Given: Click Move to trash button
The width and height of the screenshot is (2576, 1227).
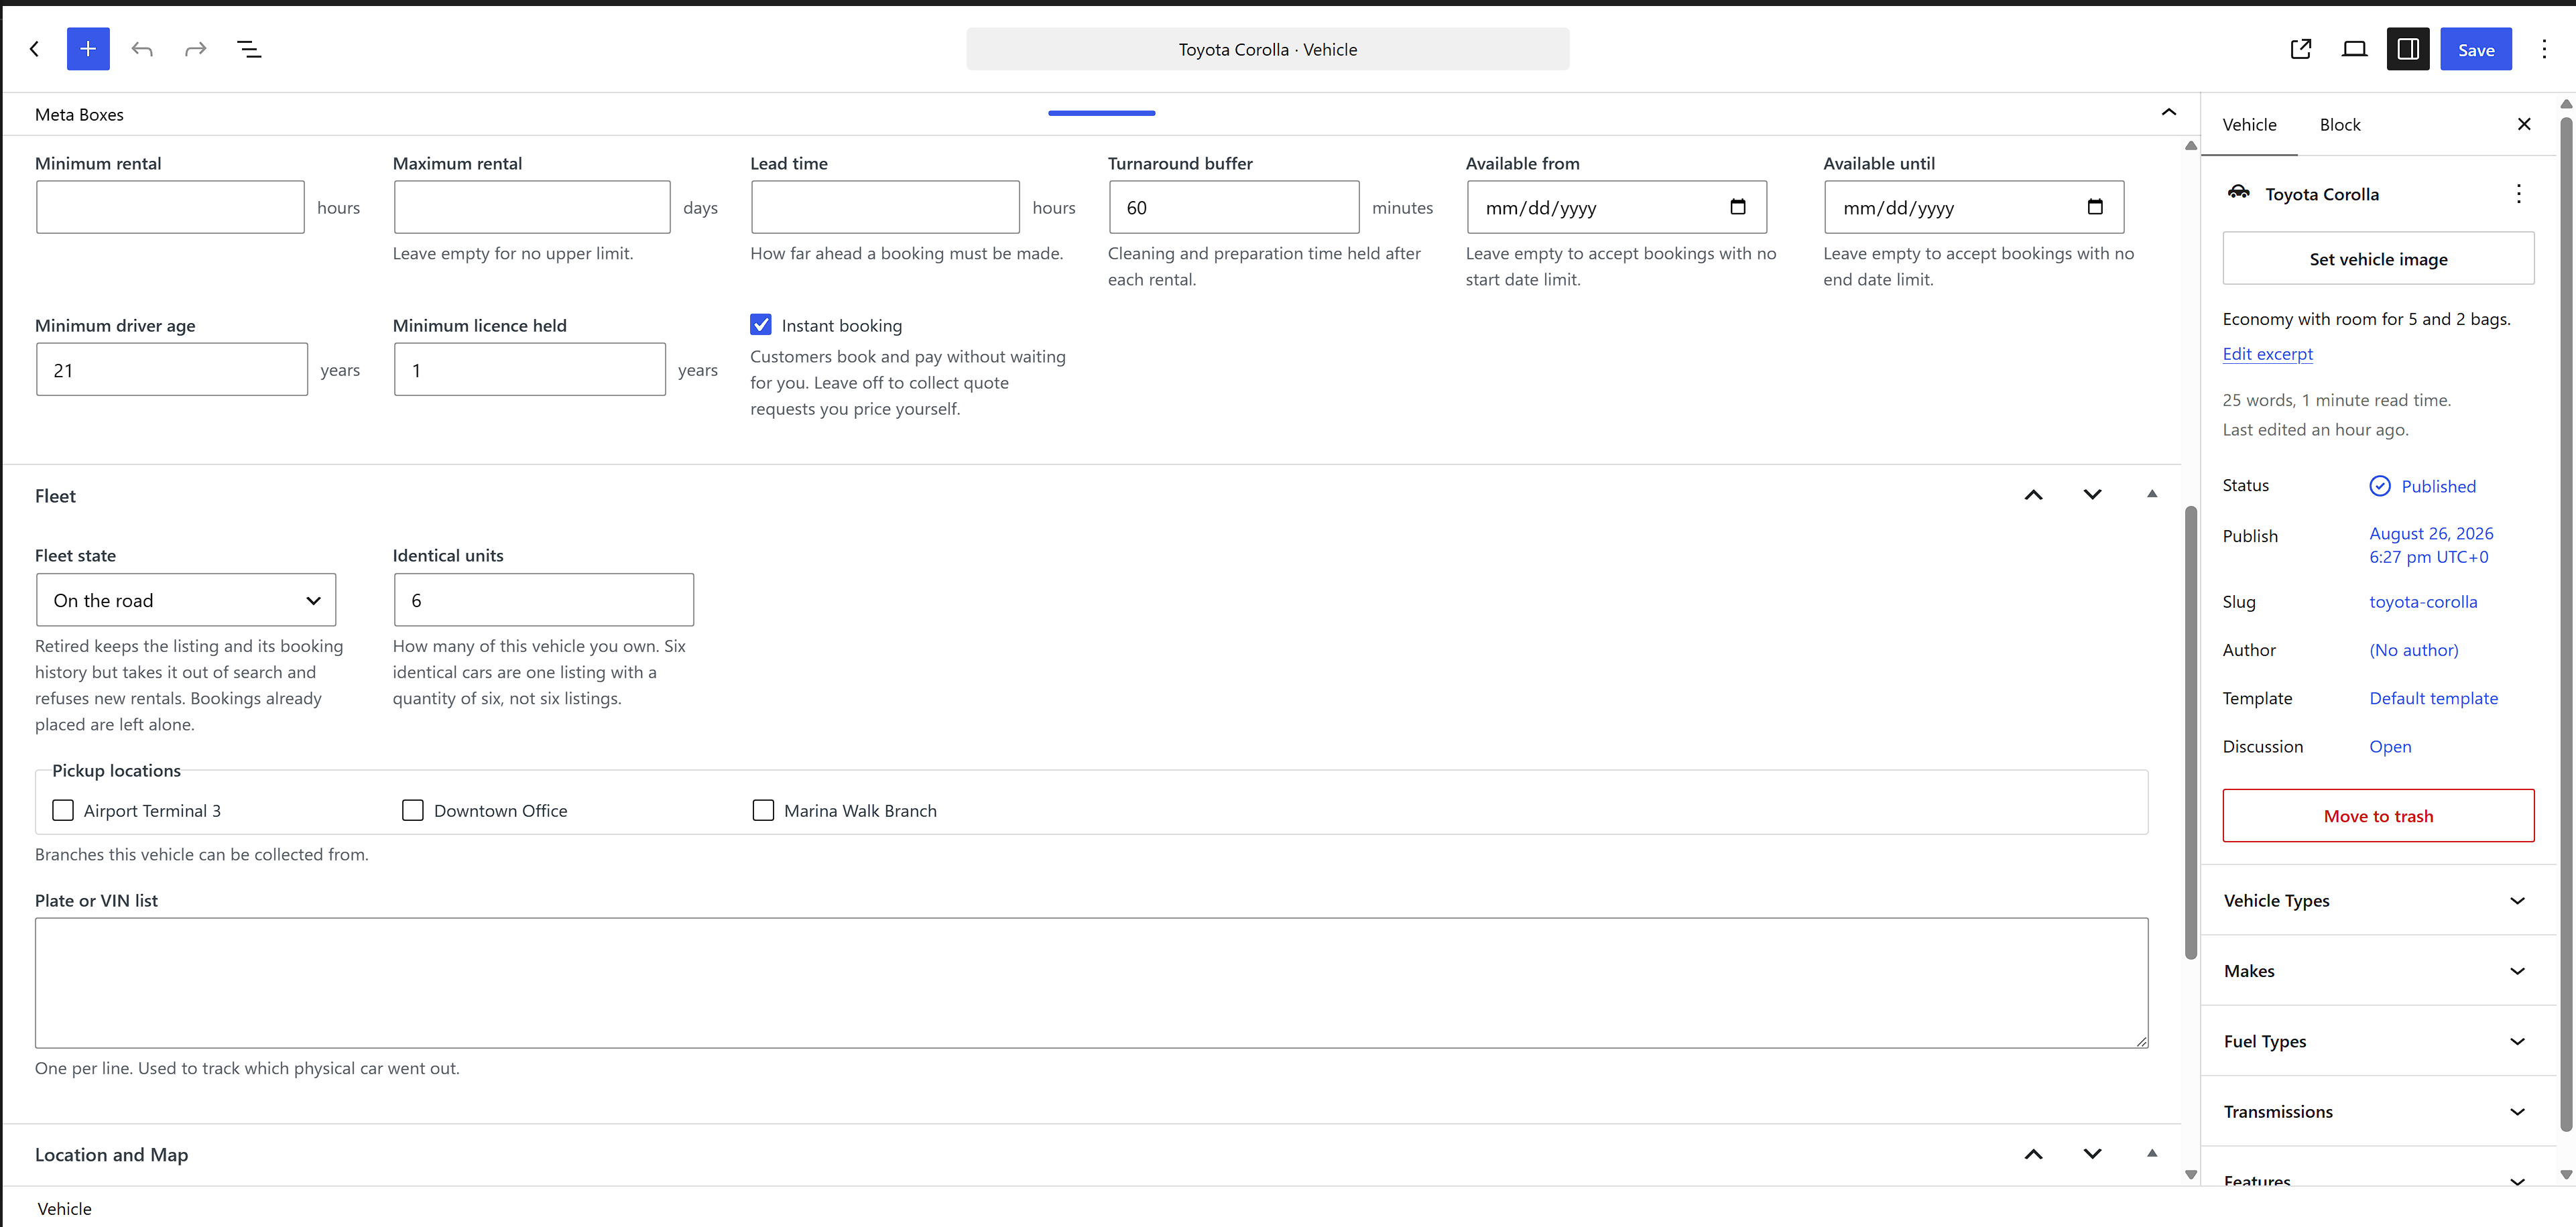Looking at the screenshot, I should coord(2378,816).
